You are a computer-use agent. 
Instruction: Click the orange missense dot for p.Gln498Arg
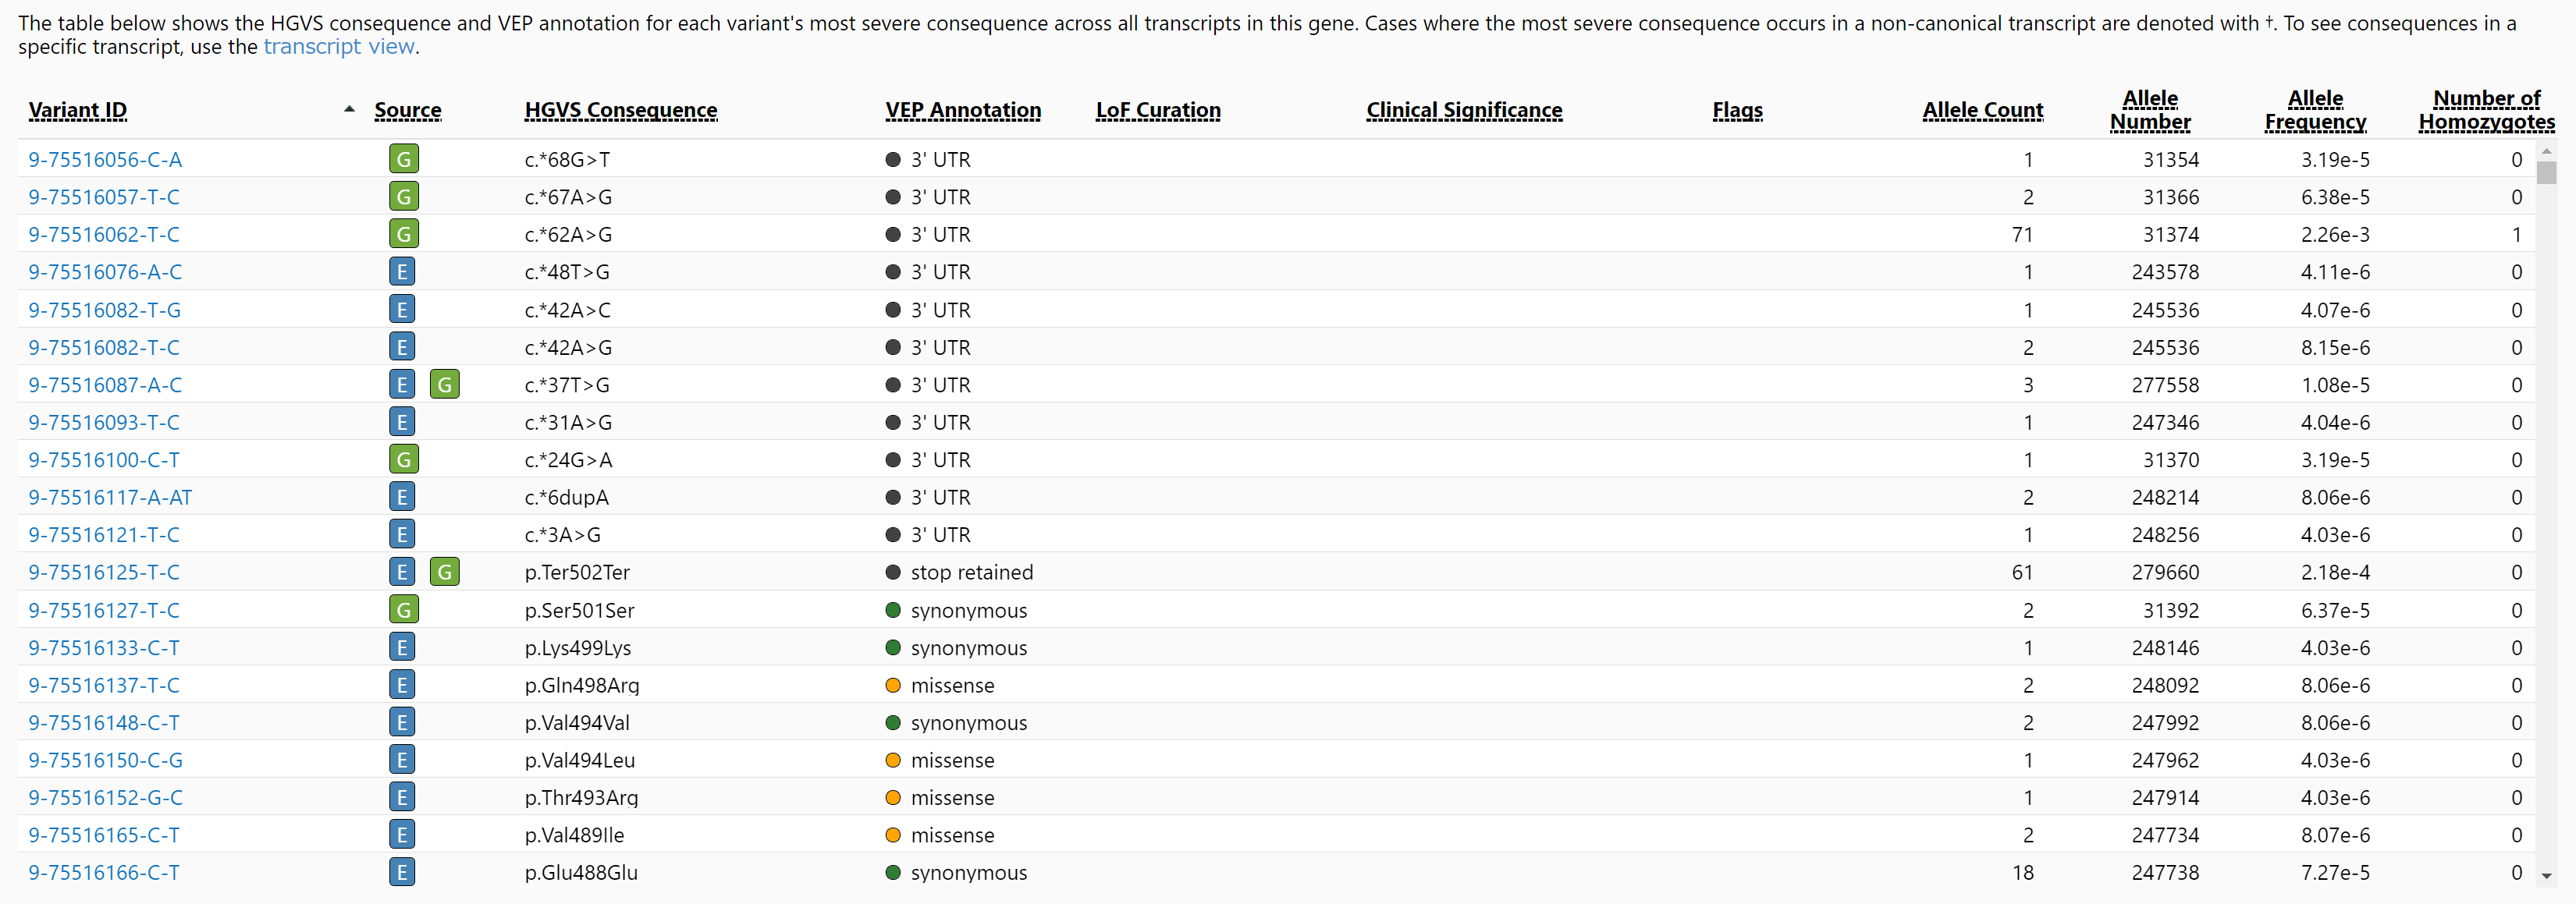(x=893, y=685)
